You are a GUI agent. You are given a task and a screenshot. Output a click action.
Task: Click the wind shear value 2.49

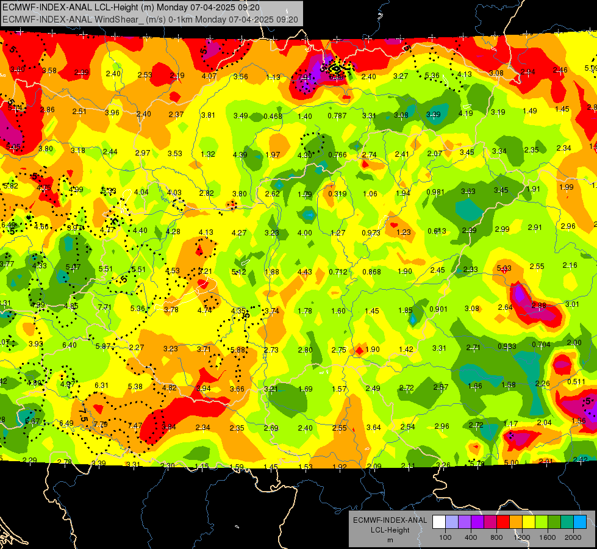point(373,388)
